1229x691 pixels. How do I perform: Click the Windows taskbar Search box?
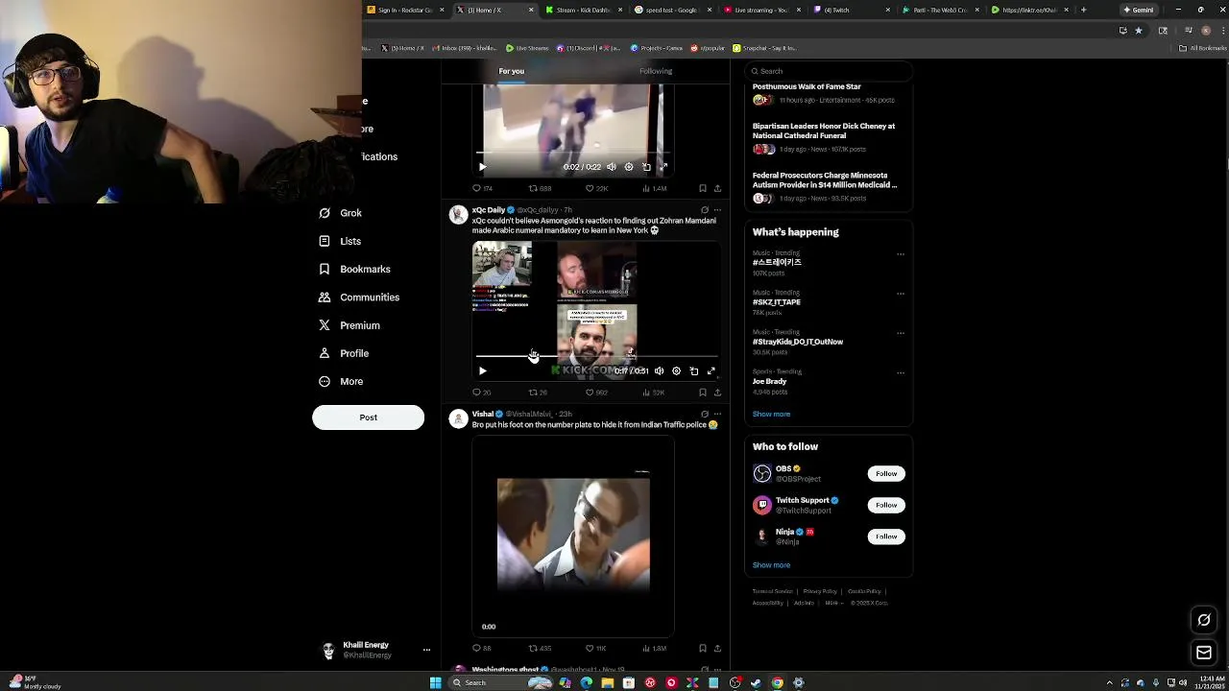tap(490, 683)
